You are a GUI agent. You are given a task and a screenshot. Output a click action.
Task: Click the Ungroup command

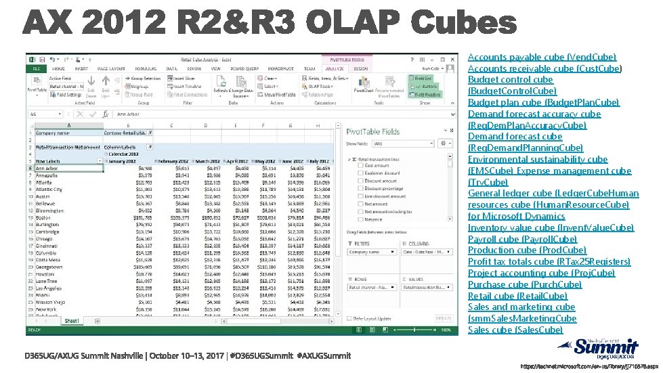tap(137, 87)
